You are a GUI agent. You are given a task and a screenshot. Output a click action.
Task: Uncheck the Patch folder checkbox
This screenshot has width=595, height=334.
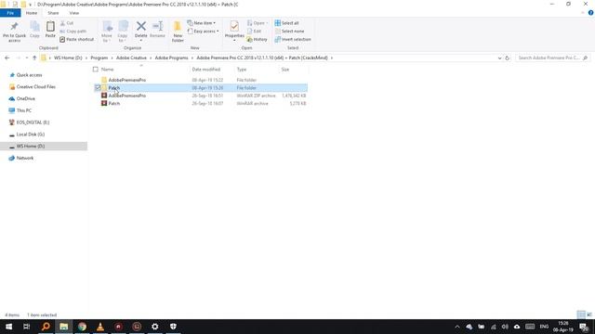98,88
